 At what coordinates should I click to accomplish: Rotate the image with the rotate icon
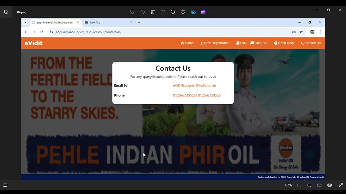coord(142,12)
